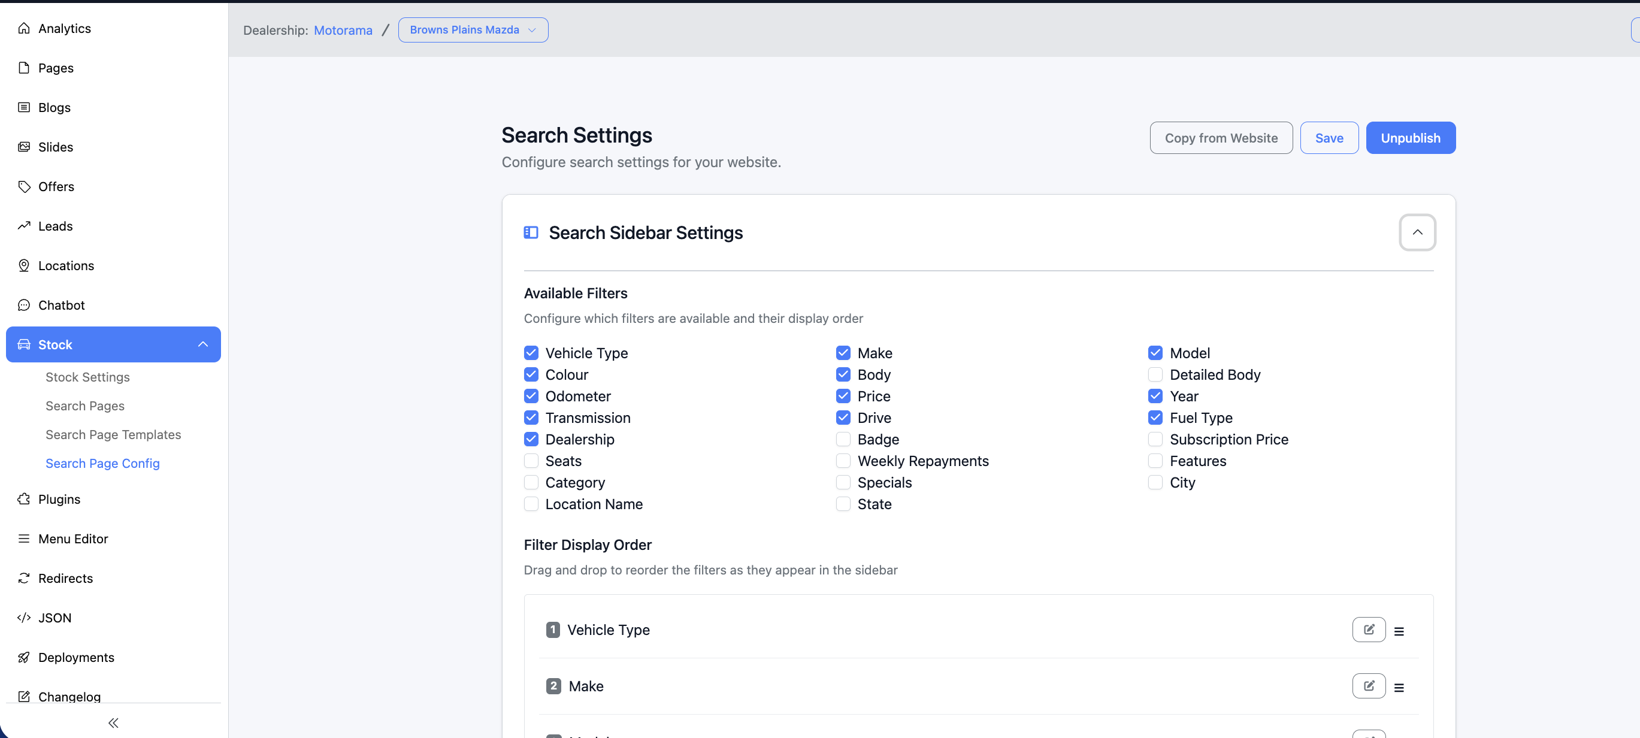Click the Locations pin icon
Viewport: 1640px width, 738px height.
23,265
